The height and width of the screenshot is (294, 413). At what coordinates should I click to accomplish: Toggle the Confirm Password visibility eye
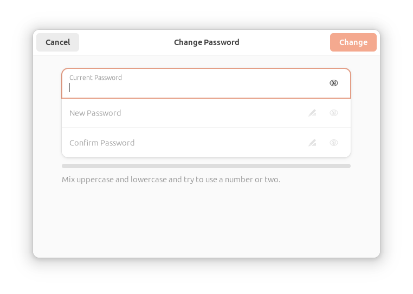tap(333, 143)
